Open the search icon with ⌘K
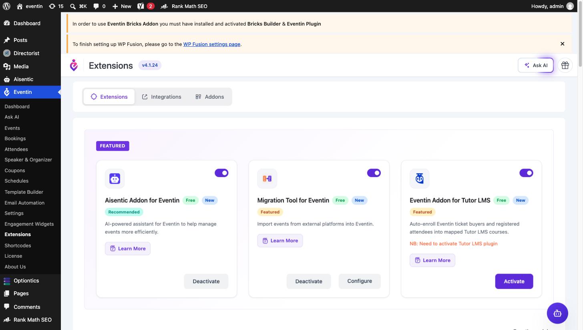Screen dimensions: 583x330 click(x=72, y=6)
